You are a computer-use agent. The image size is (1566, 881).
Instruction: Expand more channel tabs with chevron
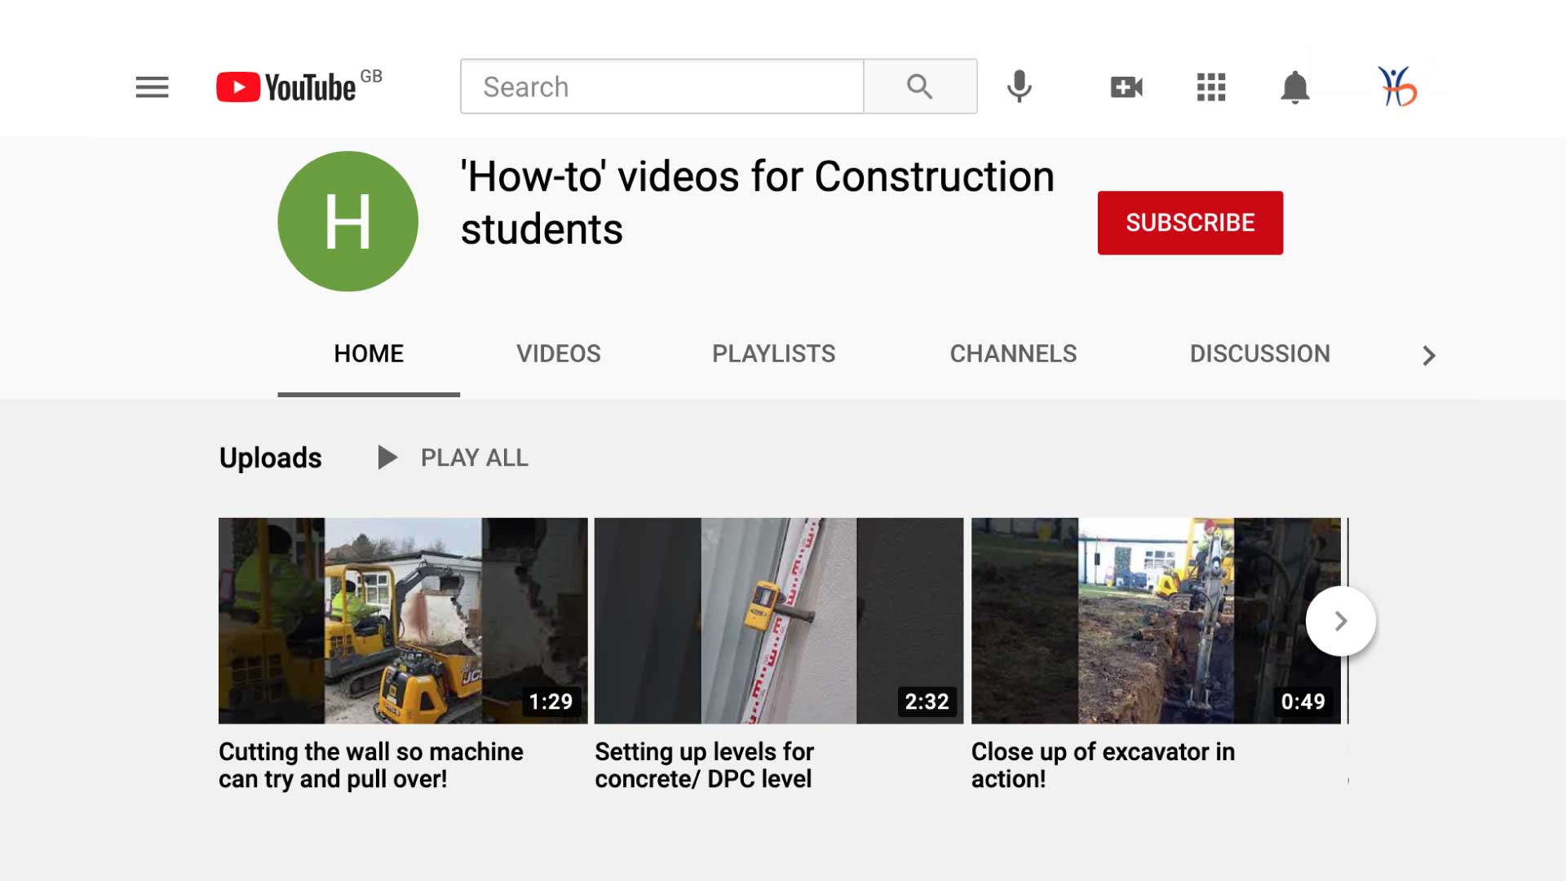[1428, 356]
